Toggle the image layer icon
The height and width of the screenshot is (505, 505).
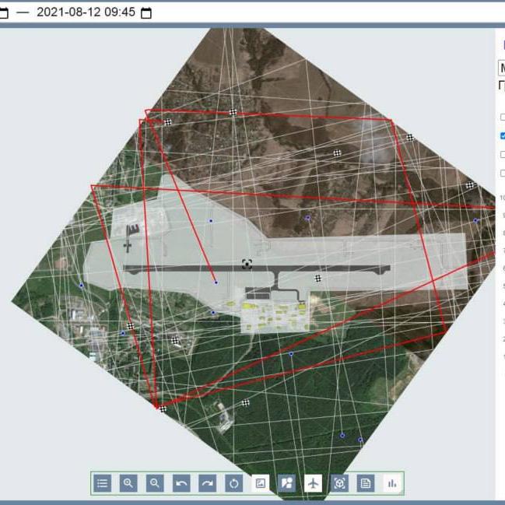261,483
